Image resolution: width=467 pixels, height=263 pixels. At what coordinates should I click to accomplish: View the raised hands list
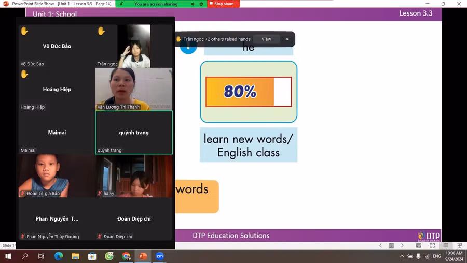click(x=266, y=39)
